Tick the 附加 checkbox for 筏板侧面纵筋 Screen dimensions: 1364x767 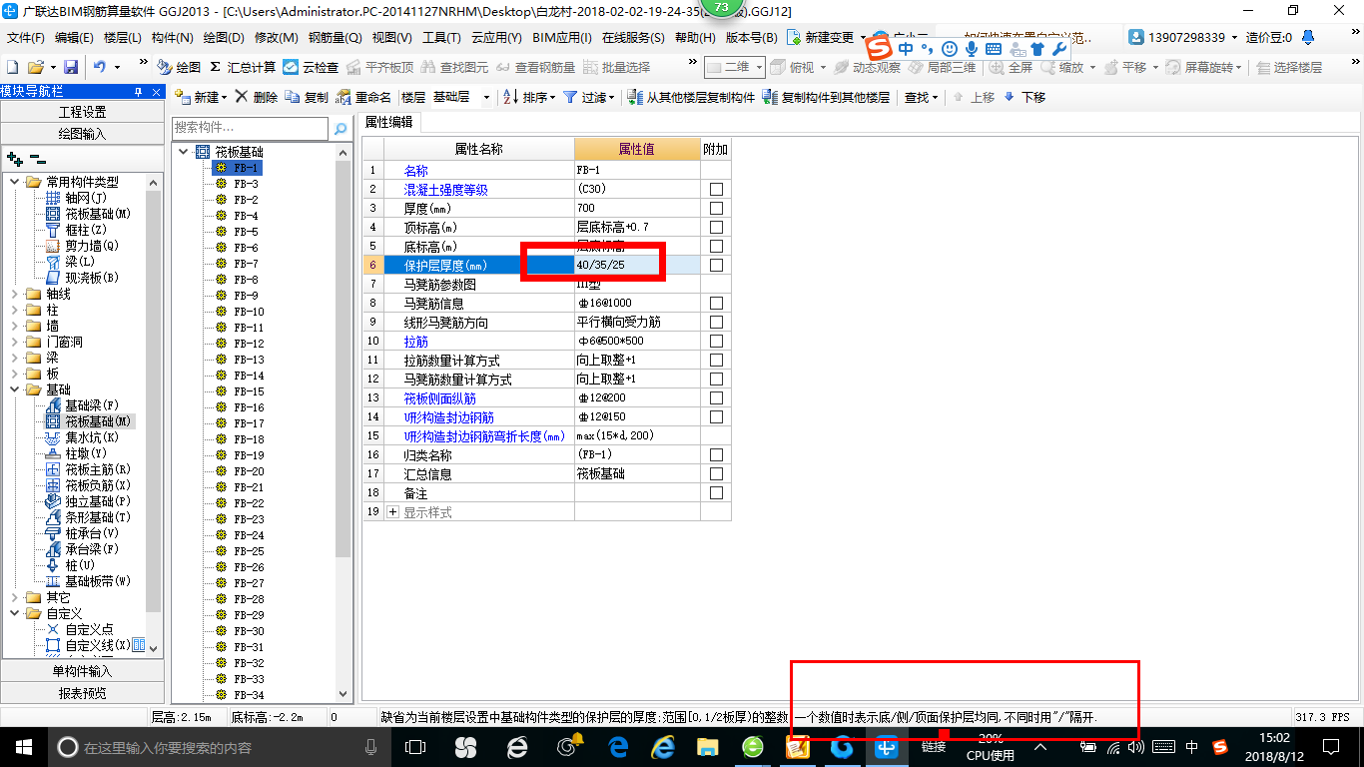(x=716, y=397)
